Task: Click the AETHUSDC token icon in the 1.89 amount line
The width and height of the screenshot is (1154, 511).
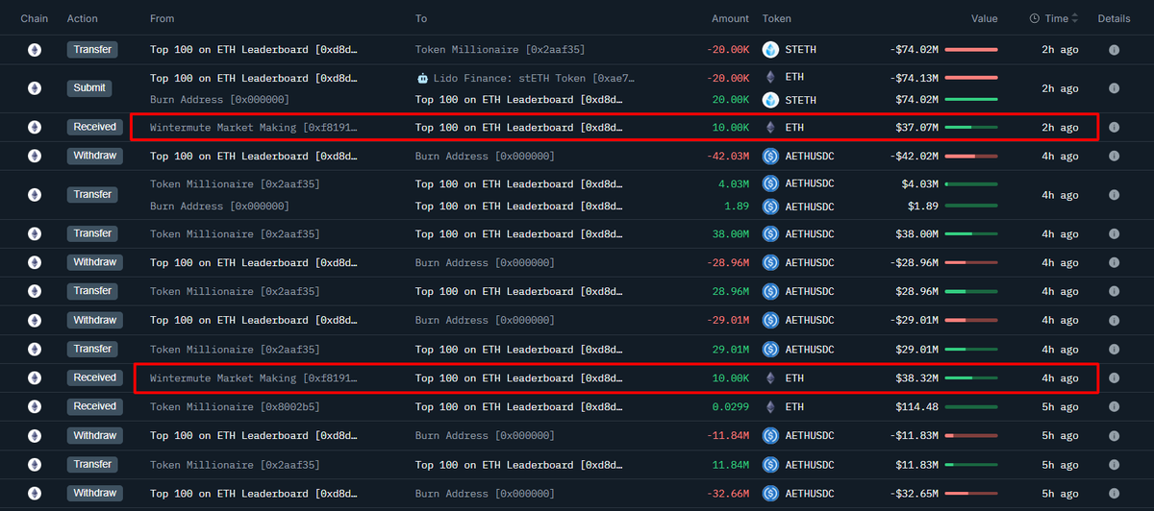Action: [x=770, y=207]
